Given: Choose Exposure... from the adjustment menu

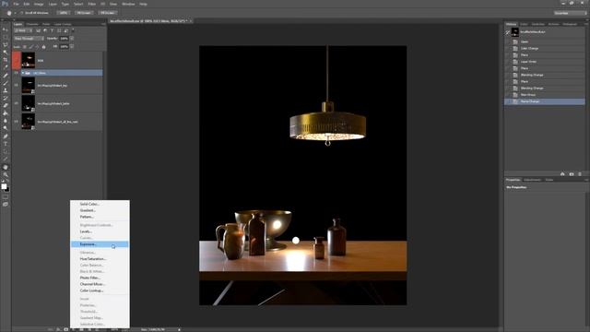Looking at the screenshot, I should (x=100, y=244).
